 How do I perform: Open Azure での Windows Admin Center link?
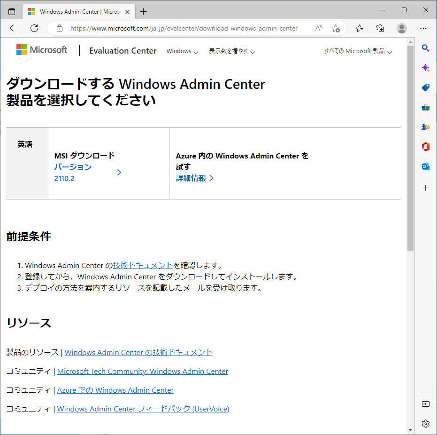pyautogui.click(x=115, y=390)
